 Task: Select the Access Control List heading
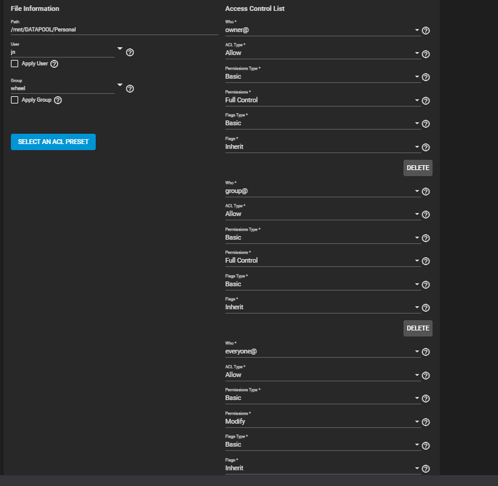coord(254,8)
